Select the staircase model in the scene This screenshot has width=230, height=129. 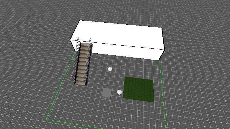(x=83, y=64)
